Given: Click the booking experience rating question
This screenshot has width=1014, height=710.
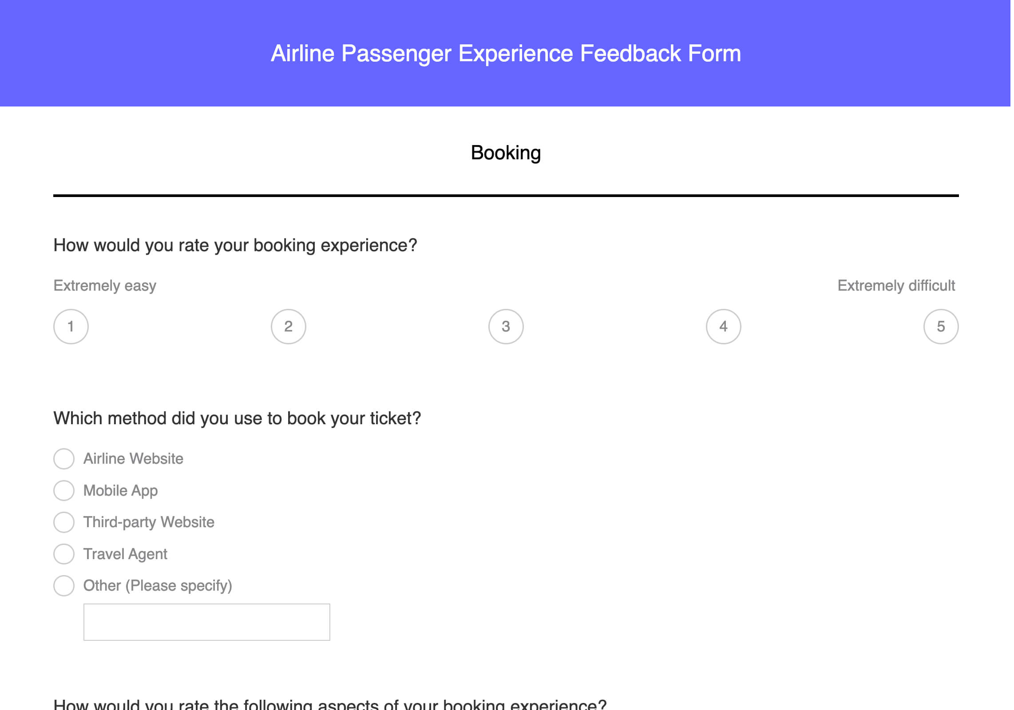Looking at the screenshot, I should click(235, 245).
